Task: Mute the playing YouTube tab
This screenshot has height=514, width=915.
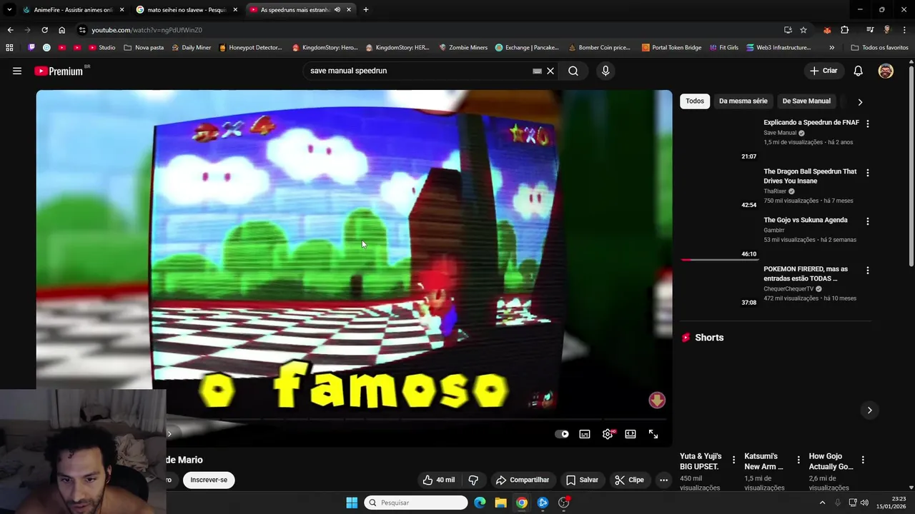Action: click(x=337, y=10)
